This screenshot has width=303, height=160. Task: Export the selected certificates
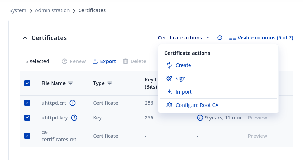click(104, 61)
